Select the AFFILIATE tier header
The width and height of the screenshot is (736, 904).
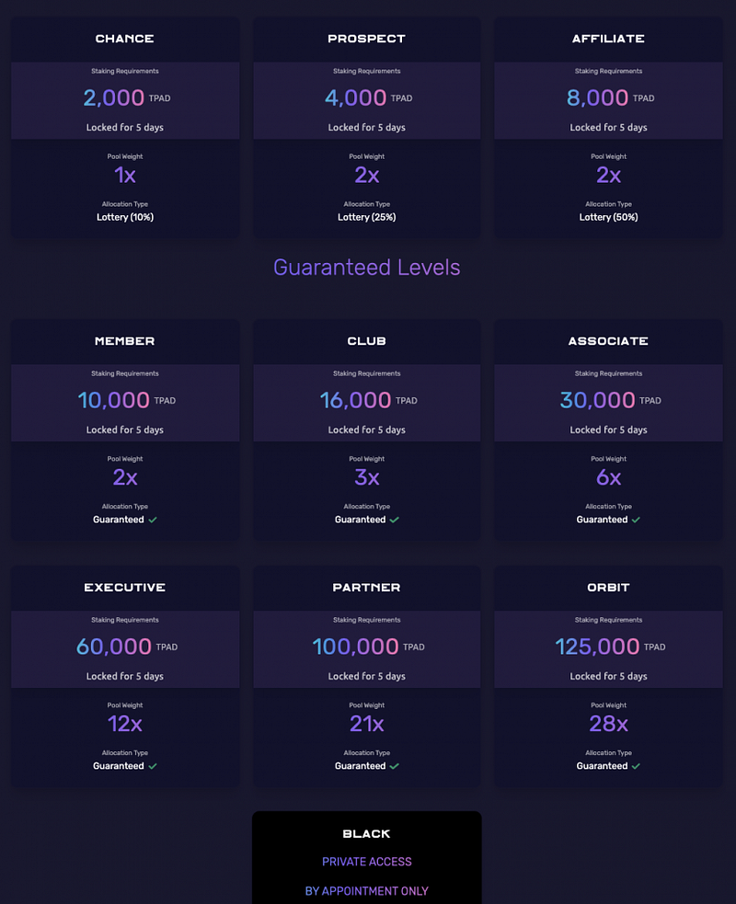click(608, 39)
